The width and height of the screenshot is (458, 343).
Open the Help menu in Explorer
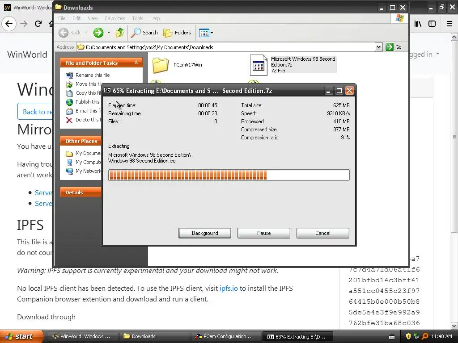pos(155,18)
